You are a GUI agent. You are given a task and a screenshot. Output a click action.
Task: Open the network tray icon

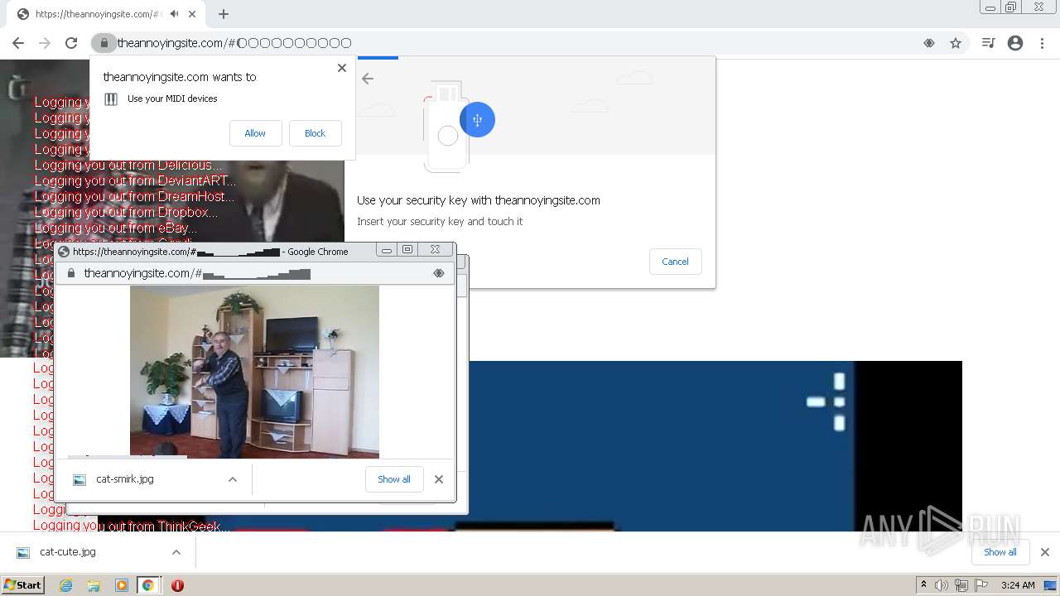pyautogui.click(x=961, y=585)
